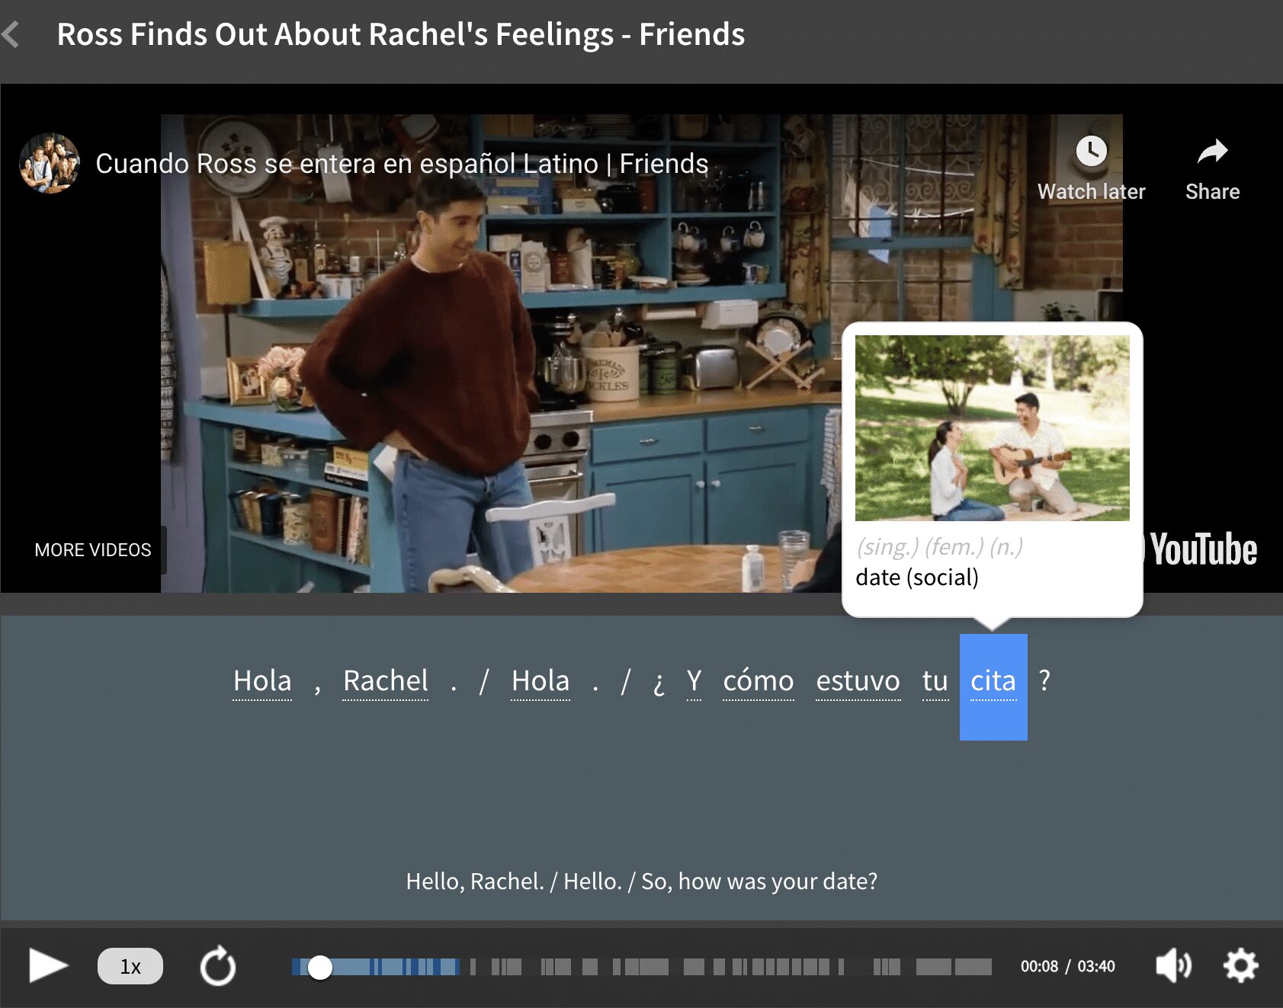Click the back arrow next to title

[11, 34]
